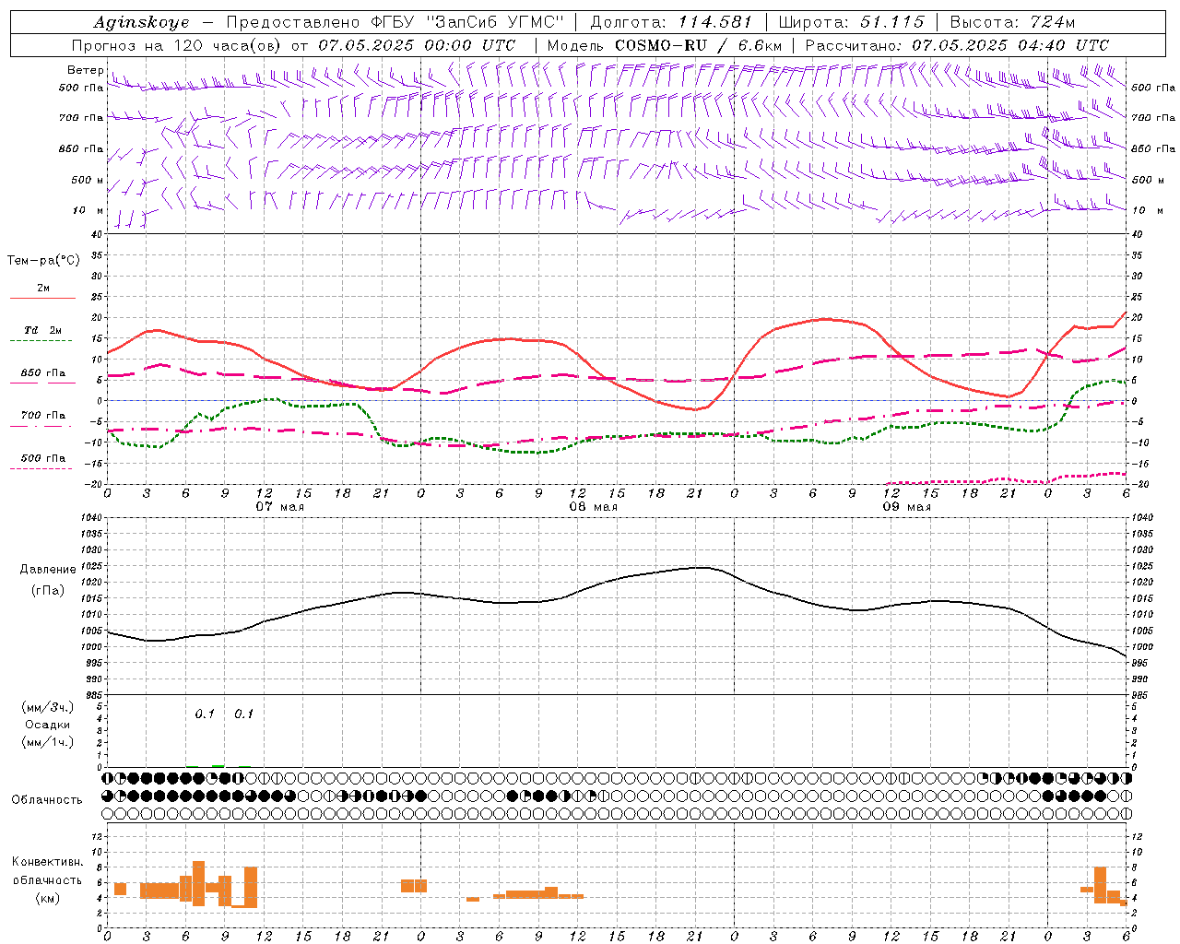Click the Давление pressure panel label

coord(47,570)
